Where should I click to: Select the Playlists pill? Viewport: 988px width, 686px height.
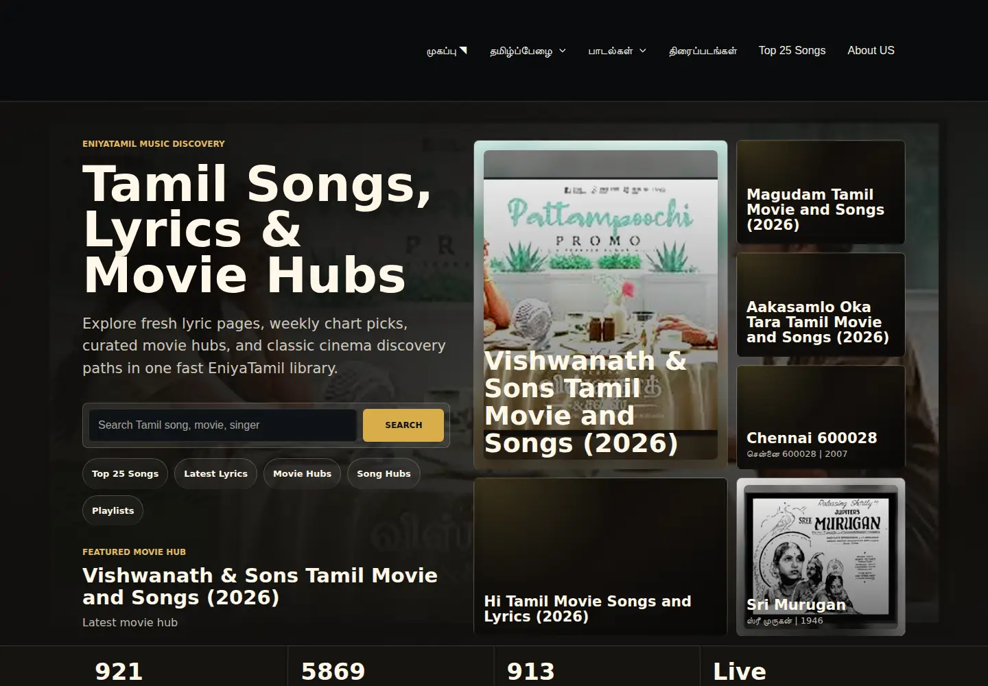pos(113,510)
